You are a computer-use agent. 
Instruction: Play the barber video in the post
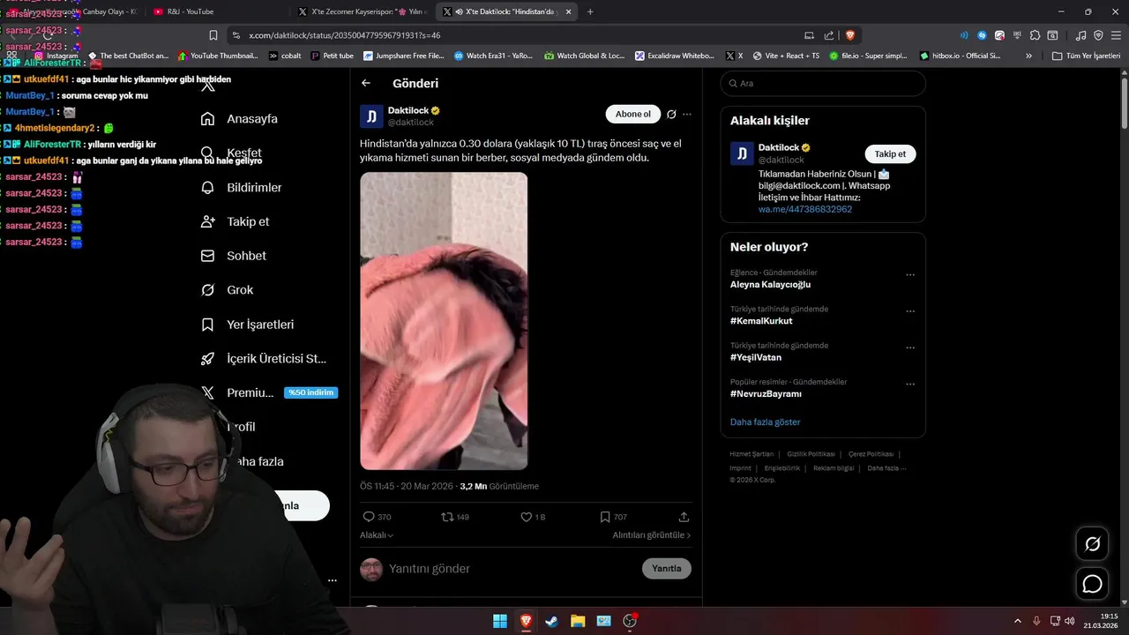[x=444, y=321]
